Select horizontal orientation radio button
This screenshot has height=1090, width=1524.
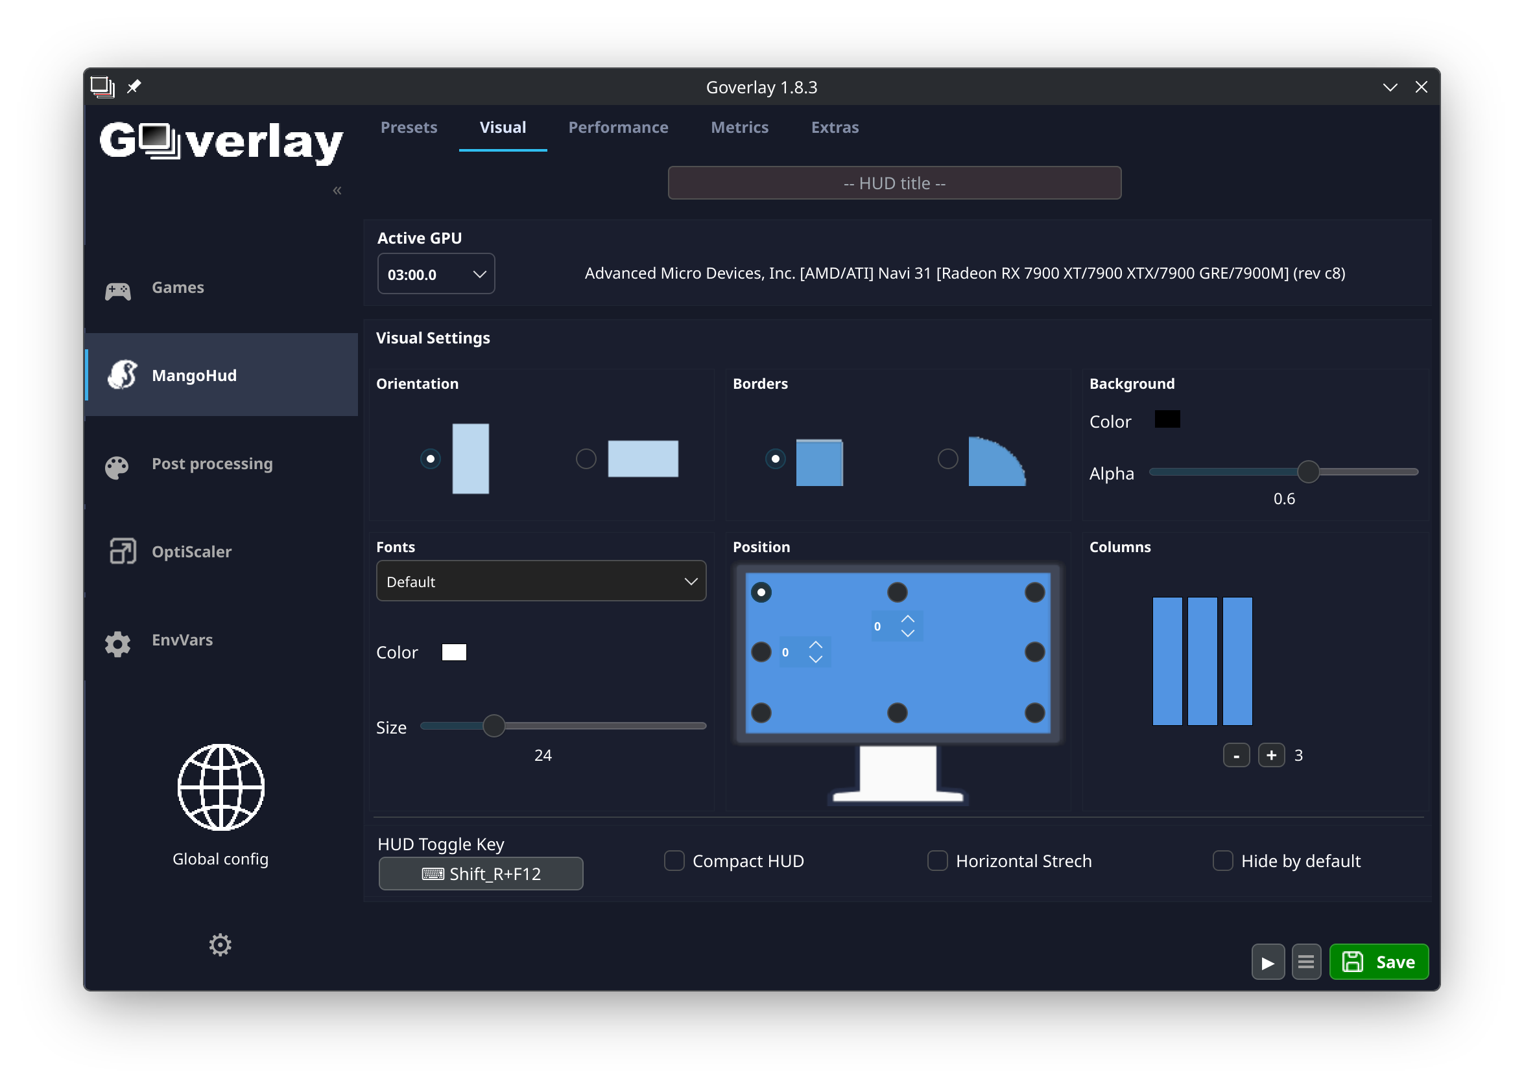(x=586, y=458)
